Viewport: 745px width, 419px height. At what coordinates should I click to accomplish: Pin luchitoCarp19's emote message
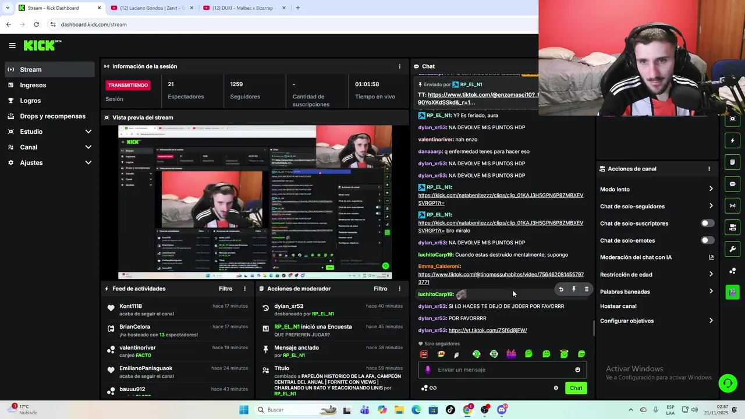click(574, 289)
